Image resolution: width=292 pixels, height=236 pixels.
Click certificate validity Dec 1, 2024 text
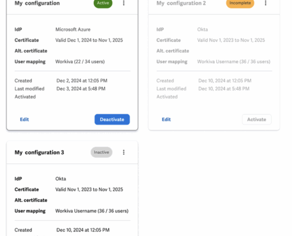pos(89,40)
